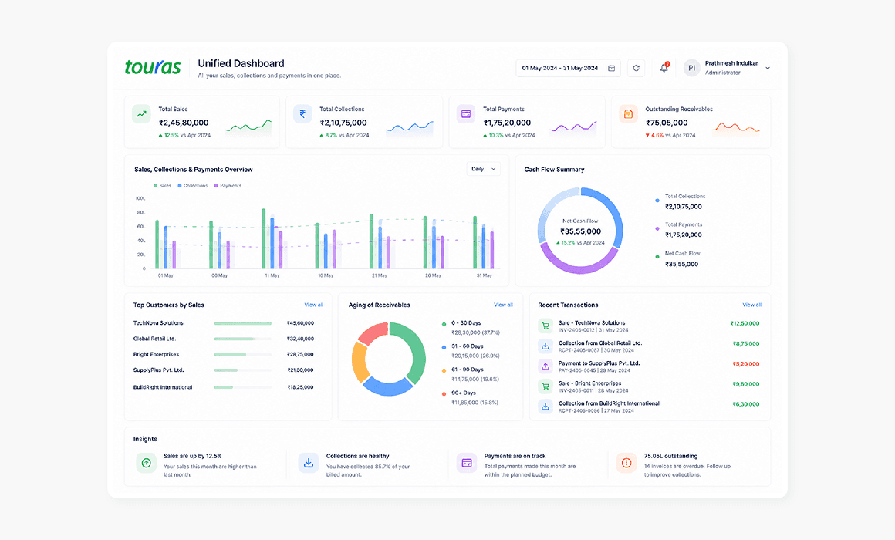Open the notifications bell
Viewport: 895px width, 540px height.
coord(664,68)
